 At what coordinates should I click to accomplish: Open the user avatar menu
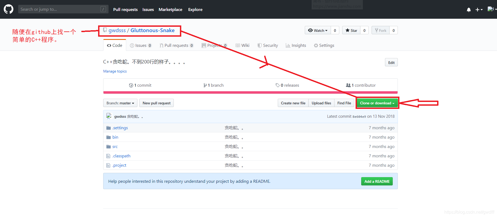click(x=492, y=9)
